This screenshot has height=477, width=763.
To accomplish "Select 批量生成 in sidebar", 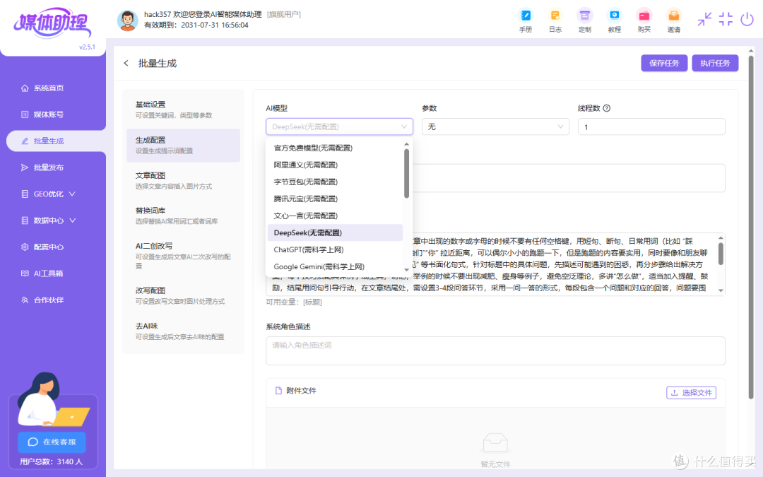I will (x=56, y=141).
